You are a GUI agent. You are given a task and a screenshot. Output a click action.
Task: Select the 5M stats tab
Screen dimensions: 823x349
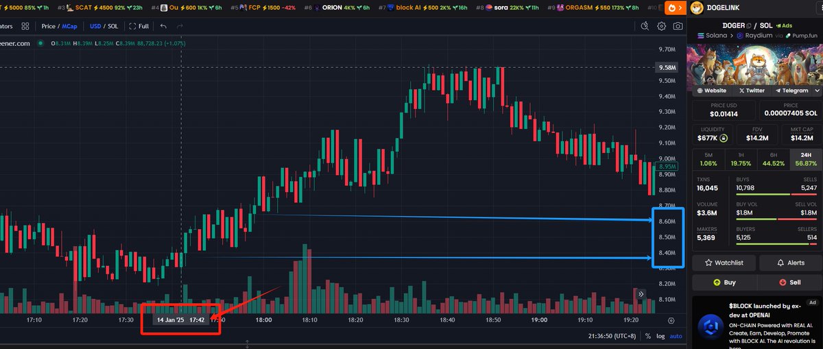pyautogui.click(x=708, y=159)
